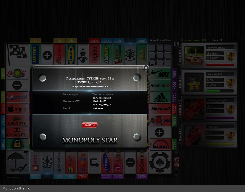Viewport: 245px width, 192px height.
Task: Select the METRO board cell
Action: [x=36, y=54]
